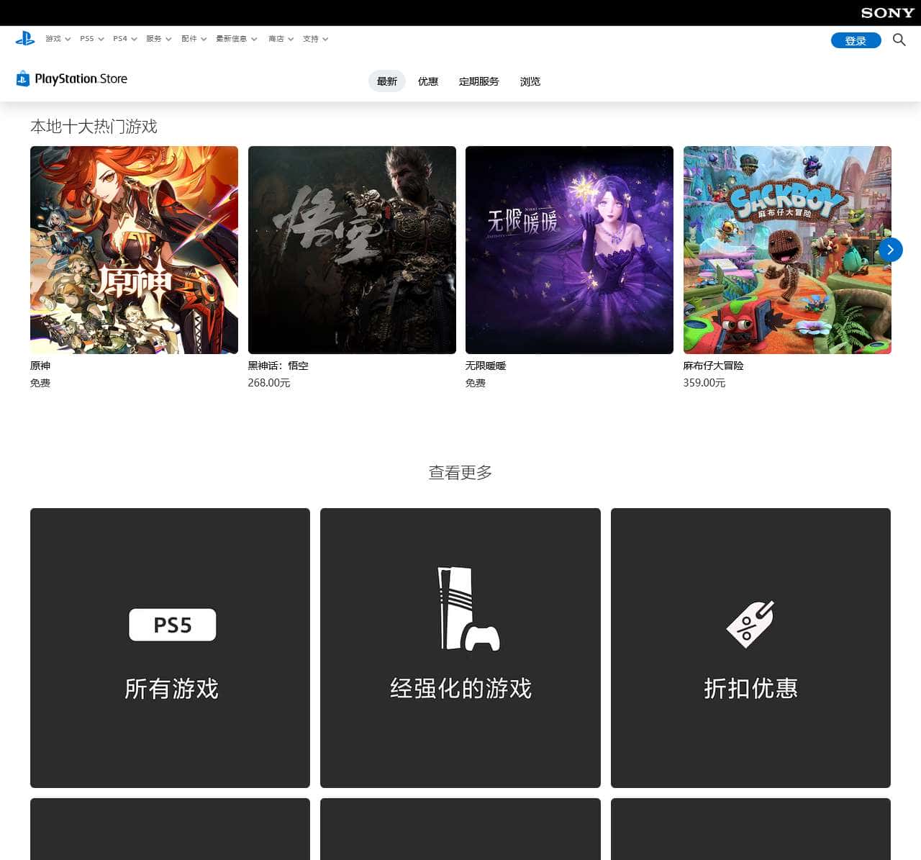Open the 配件 dropdown menu

click(194, 39)
